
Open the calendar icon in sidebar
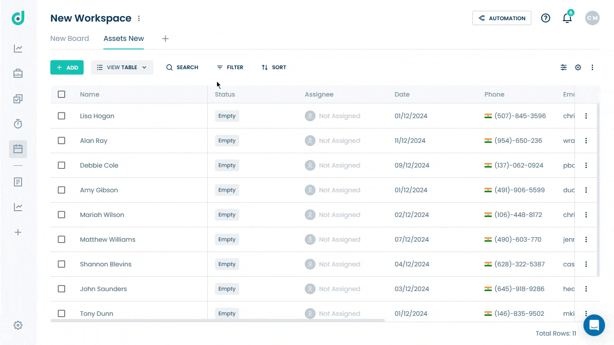coord(18,149)
